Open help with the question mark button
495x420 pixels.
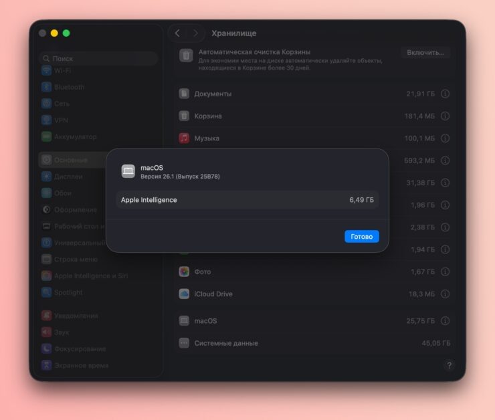pyautogui.click(x=449, y=365)
